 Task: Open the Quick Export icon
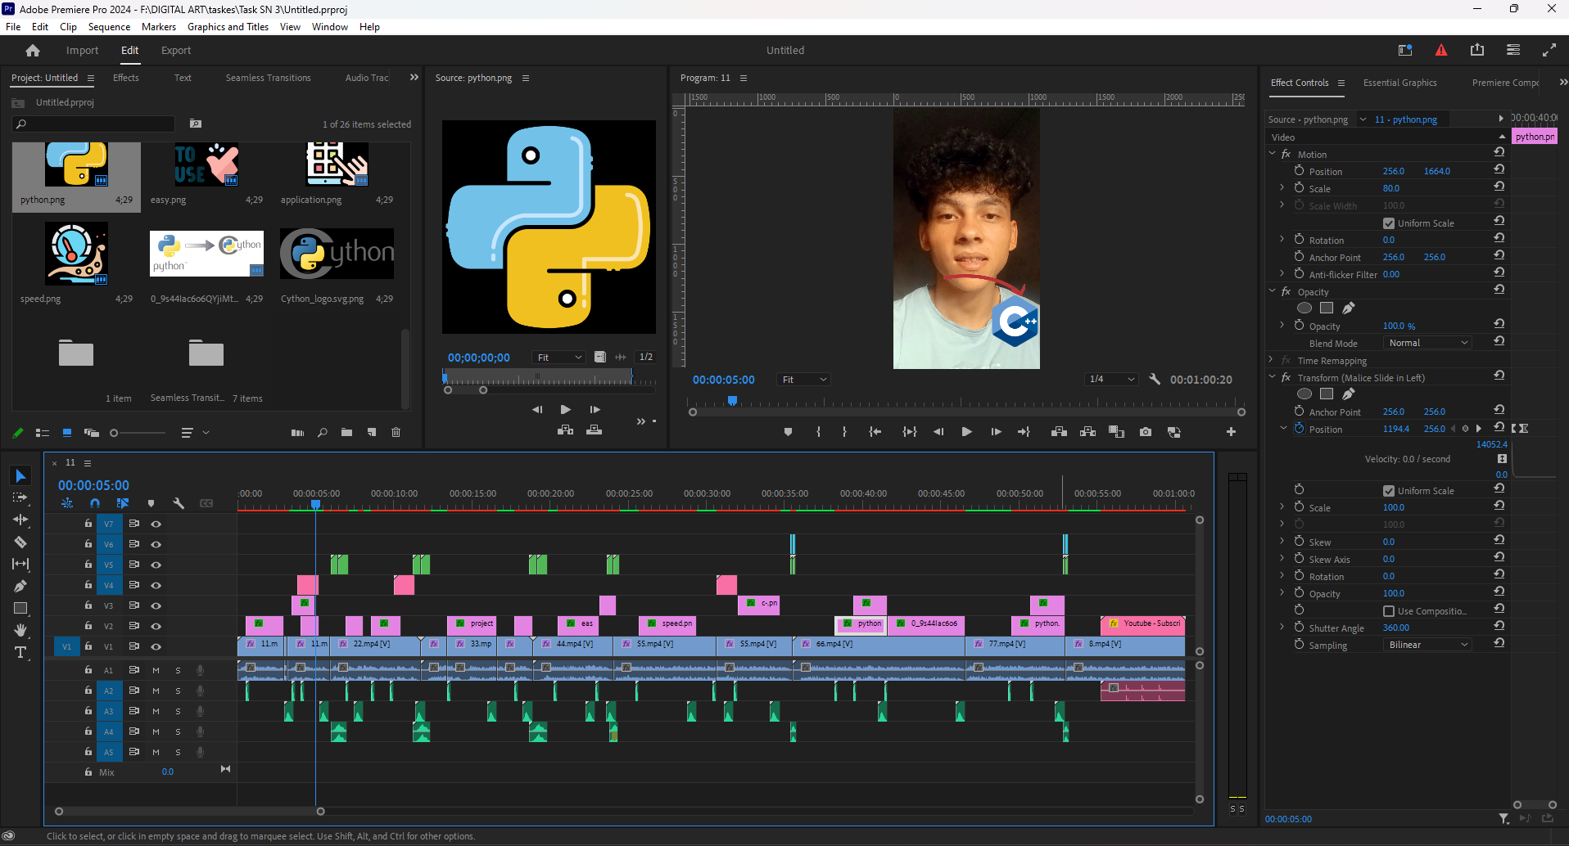point(1477,50)
